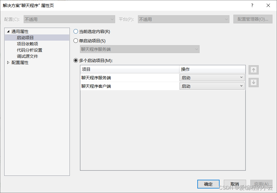277x193 pixels.
Task: Select 配置属性 label in the tree
Action: (20, 63)
